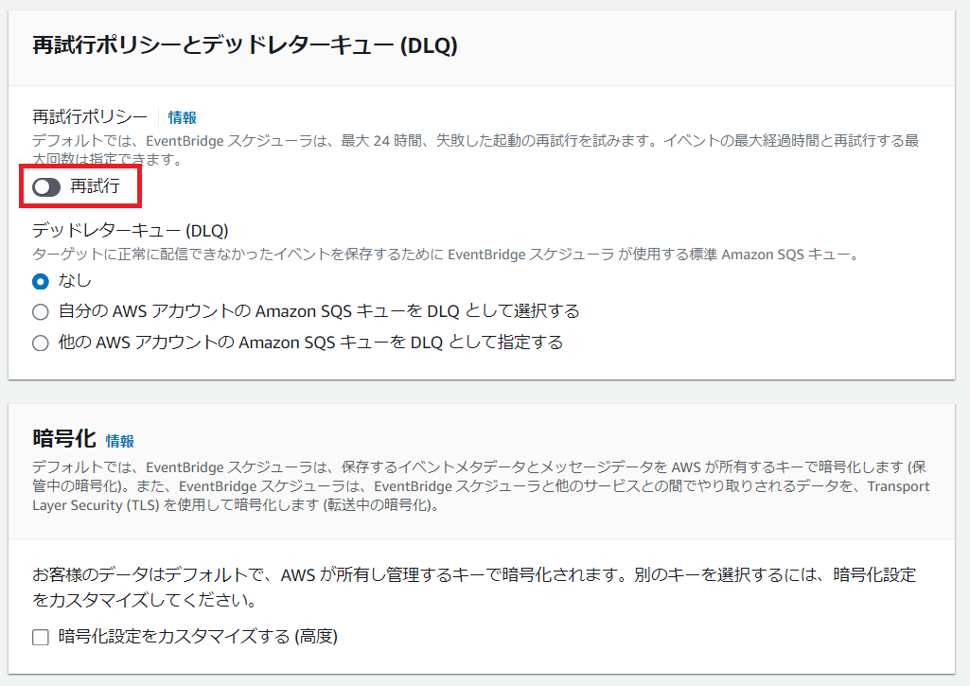970x686 pixels.
Task: Enable 暗号化設定をカスタマイズする checkbox
Action: tap(41, 637)
